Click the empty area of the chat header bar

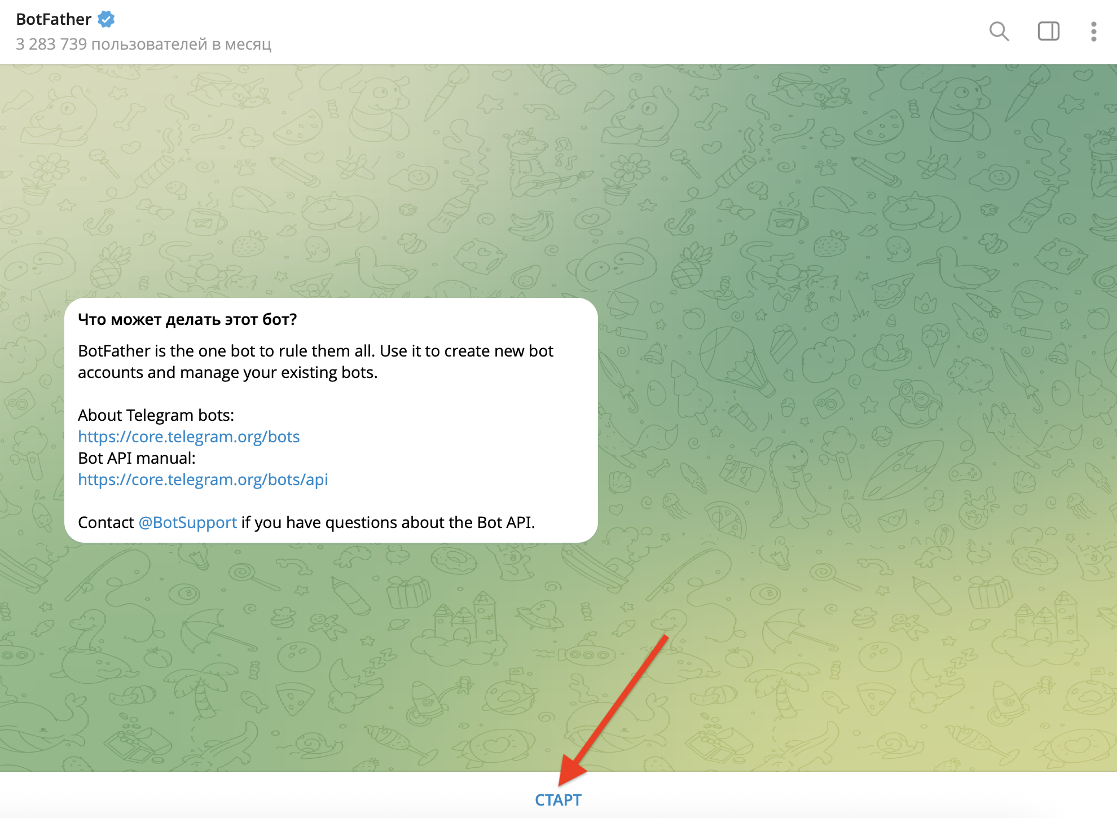click(x=621, y=32)
